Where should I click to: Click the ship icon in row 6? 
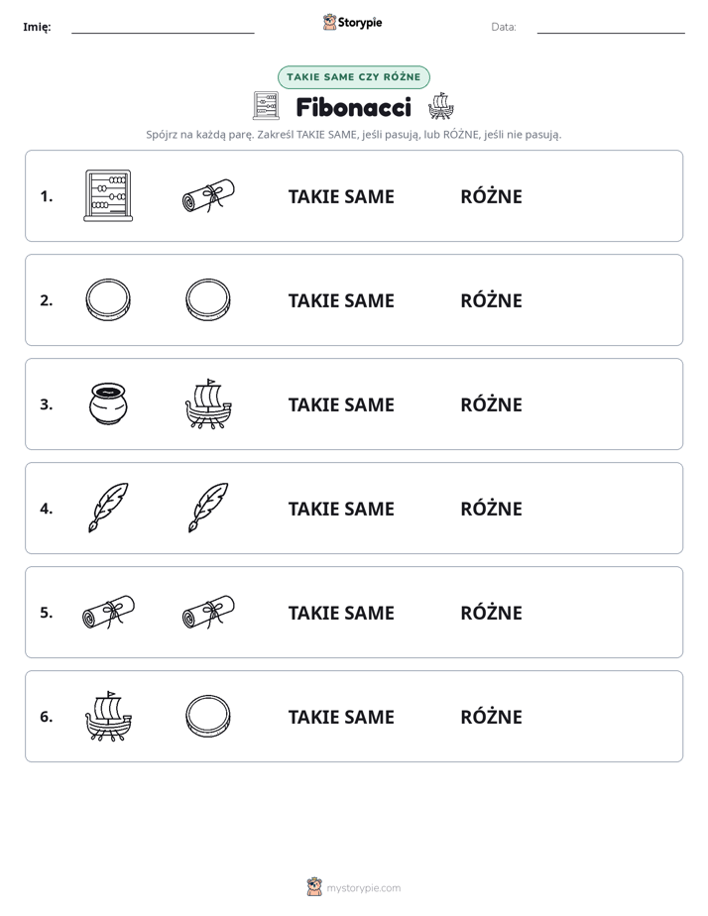(108, 716)
